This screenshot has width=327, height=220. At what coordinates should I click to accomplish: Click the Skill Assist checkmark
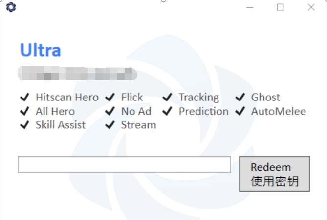[24, 125]
